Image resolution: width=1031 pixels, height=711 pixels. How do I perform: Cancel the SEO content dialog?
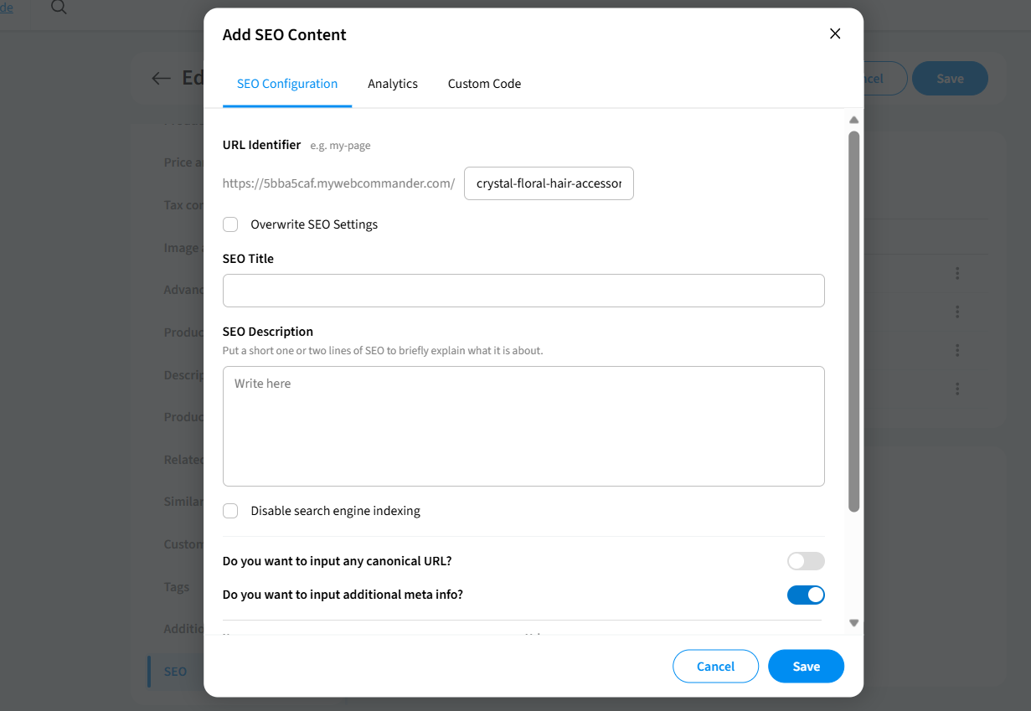click(715, 667)
